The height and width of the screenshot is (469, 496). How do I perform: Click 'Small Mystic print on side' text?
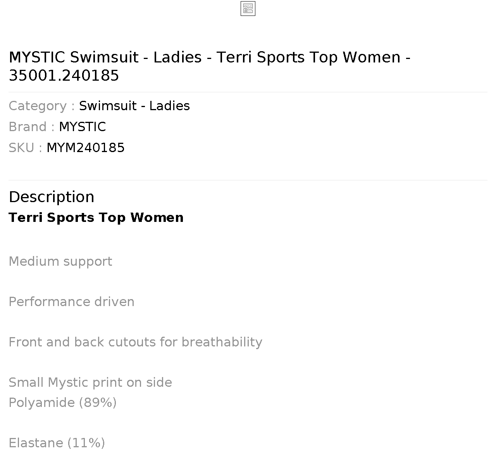click(x=90, y=382)
